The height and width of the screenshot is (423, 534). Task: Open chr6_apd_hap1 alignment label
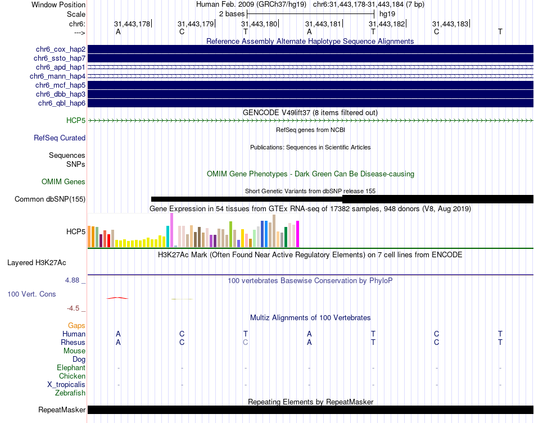click(x=61, y=67)
